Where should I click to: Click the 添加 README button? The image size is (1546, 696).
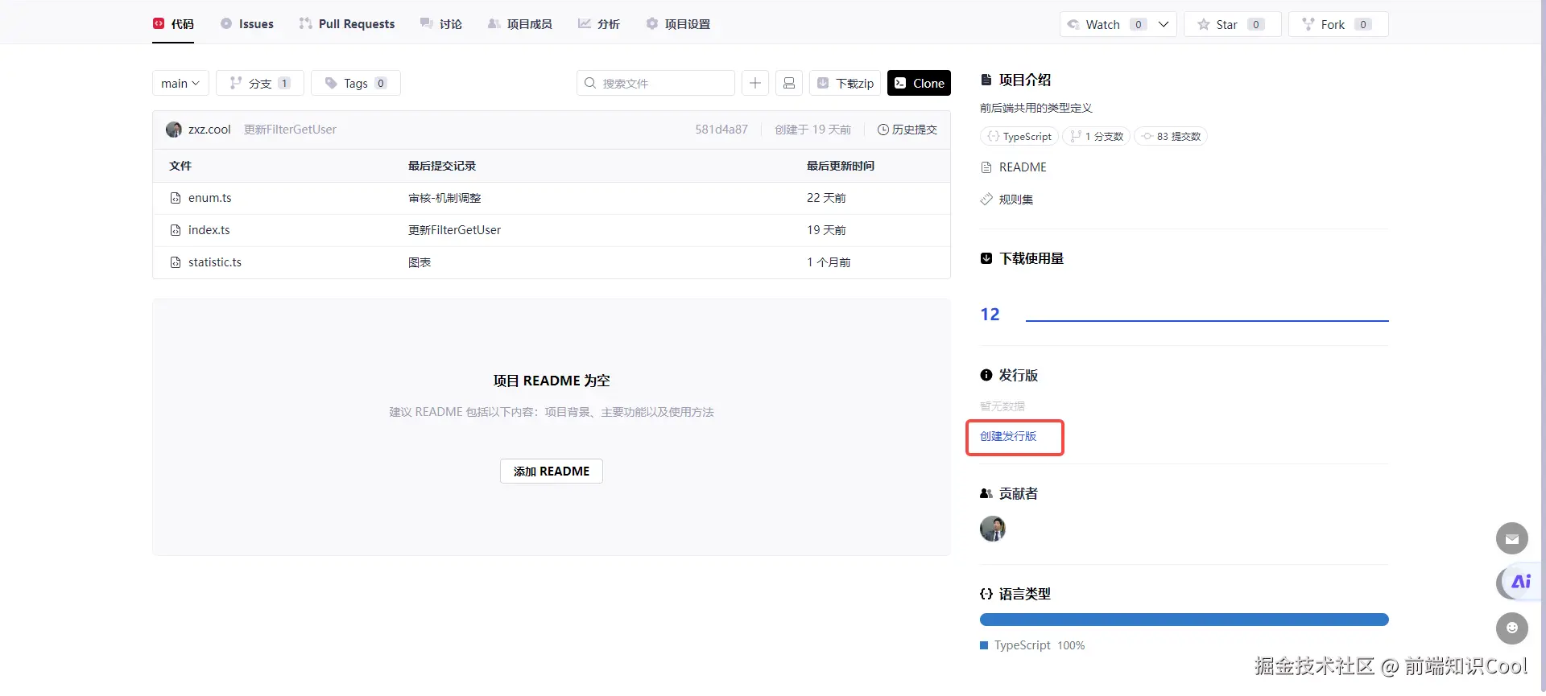pyautogui.click(x=552, y=472)
